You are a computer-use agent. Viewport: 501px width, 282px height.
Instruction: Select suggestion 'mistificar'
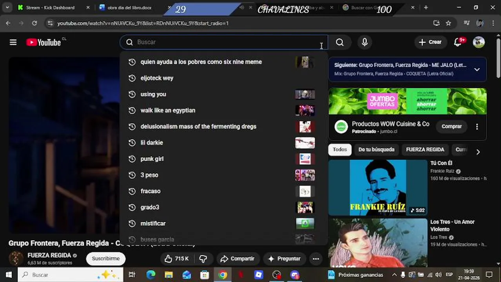pyautogui.click(x=223, y=223)
